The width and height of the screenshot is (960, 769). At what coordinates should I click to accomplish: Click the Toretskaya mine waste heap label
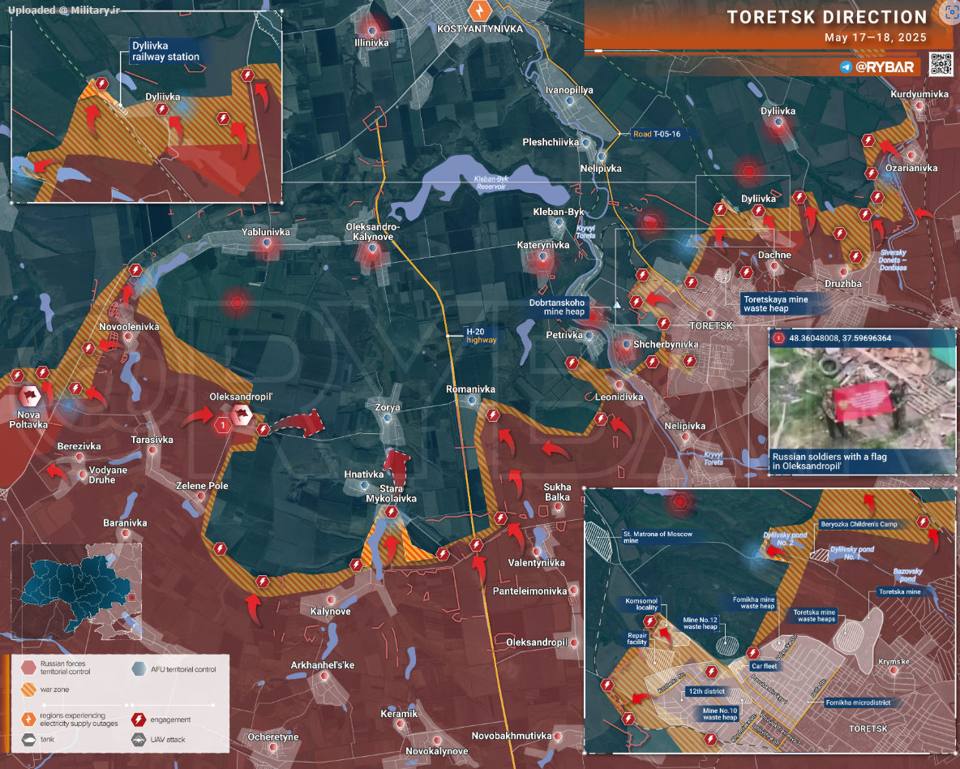pos(776,304)
